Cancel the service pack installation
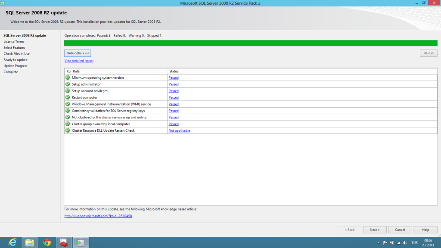 tap(400, 230)
